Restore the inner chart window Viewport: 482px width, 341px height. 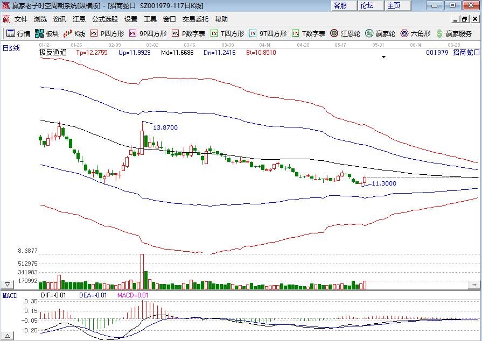(465, 19)
